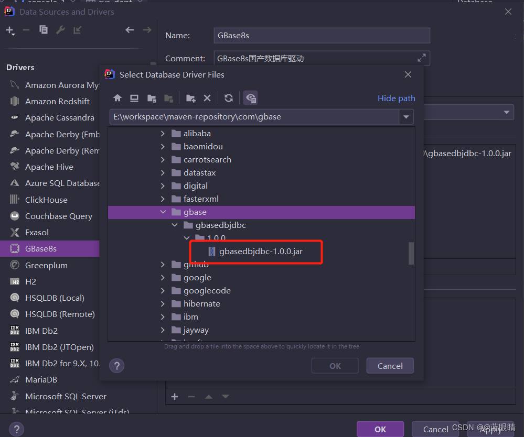Close the Select Database Driver Files dialog
This screenshot has height=437, width=524.
[408, 74]
